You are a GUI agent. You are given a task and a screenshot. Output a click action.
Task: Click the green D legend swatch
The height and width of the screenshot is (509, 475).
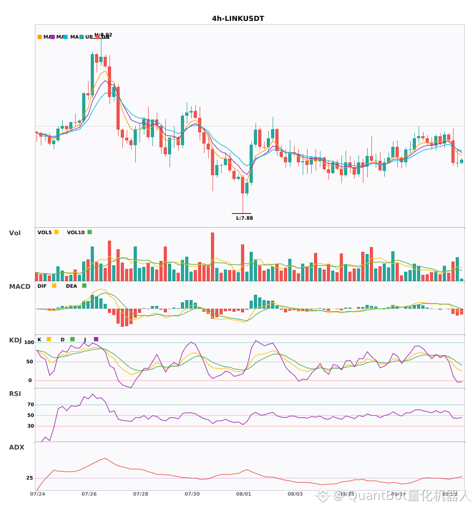(x=72, y=339)
